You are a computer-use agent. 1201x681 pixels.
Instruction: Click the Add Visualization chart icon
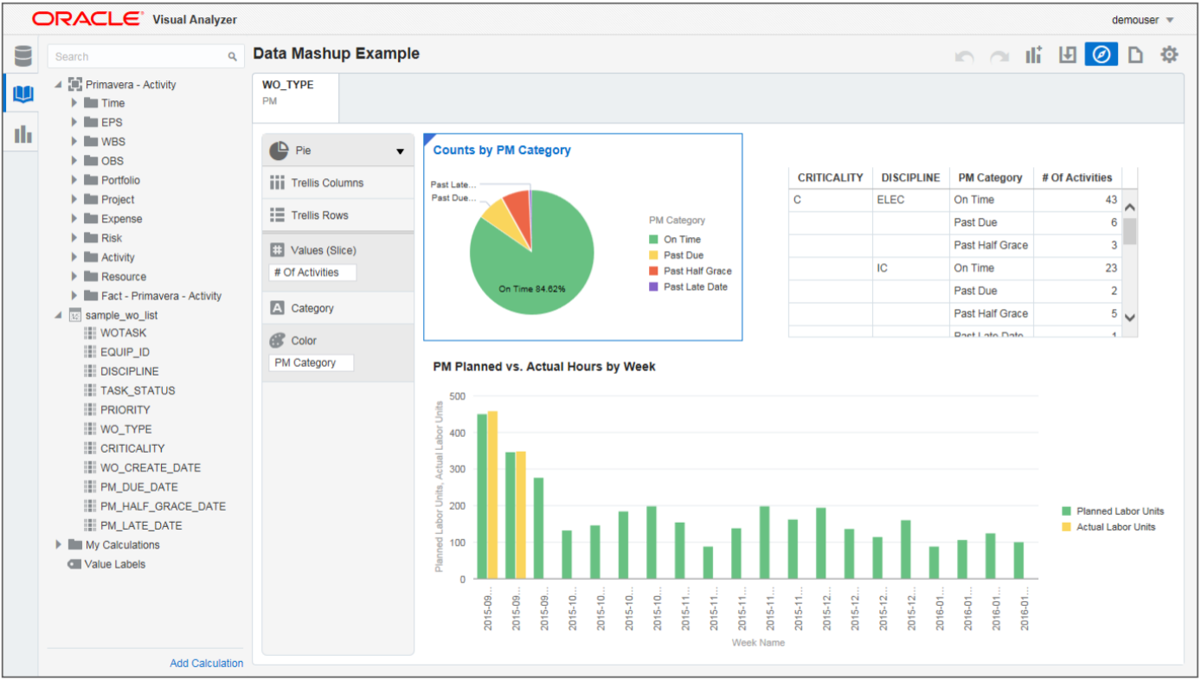point(1034,55)
